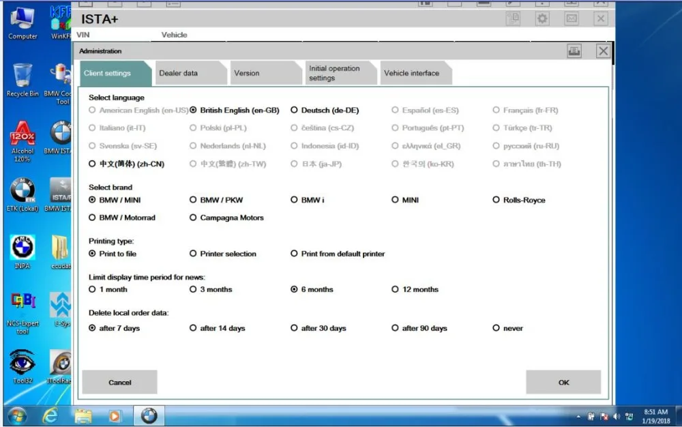Open the NCS-Expert tool desktop icon
Viewport: 682px width, 427px height.
point(23,313)
